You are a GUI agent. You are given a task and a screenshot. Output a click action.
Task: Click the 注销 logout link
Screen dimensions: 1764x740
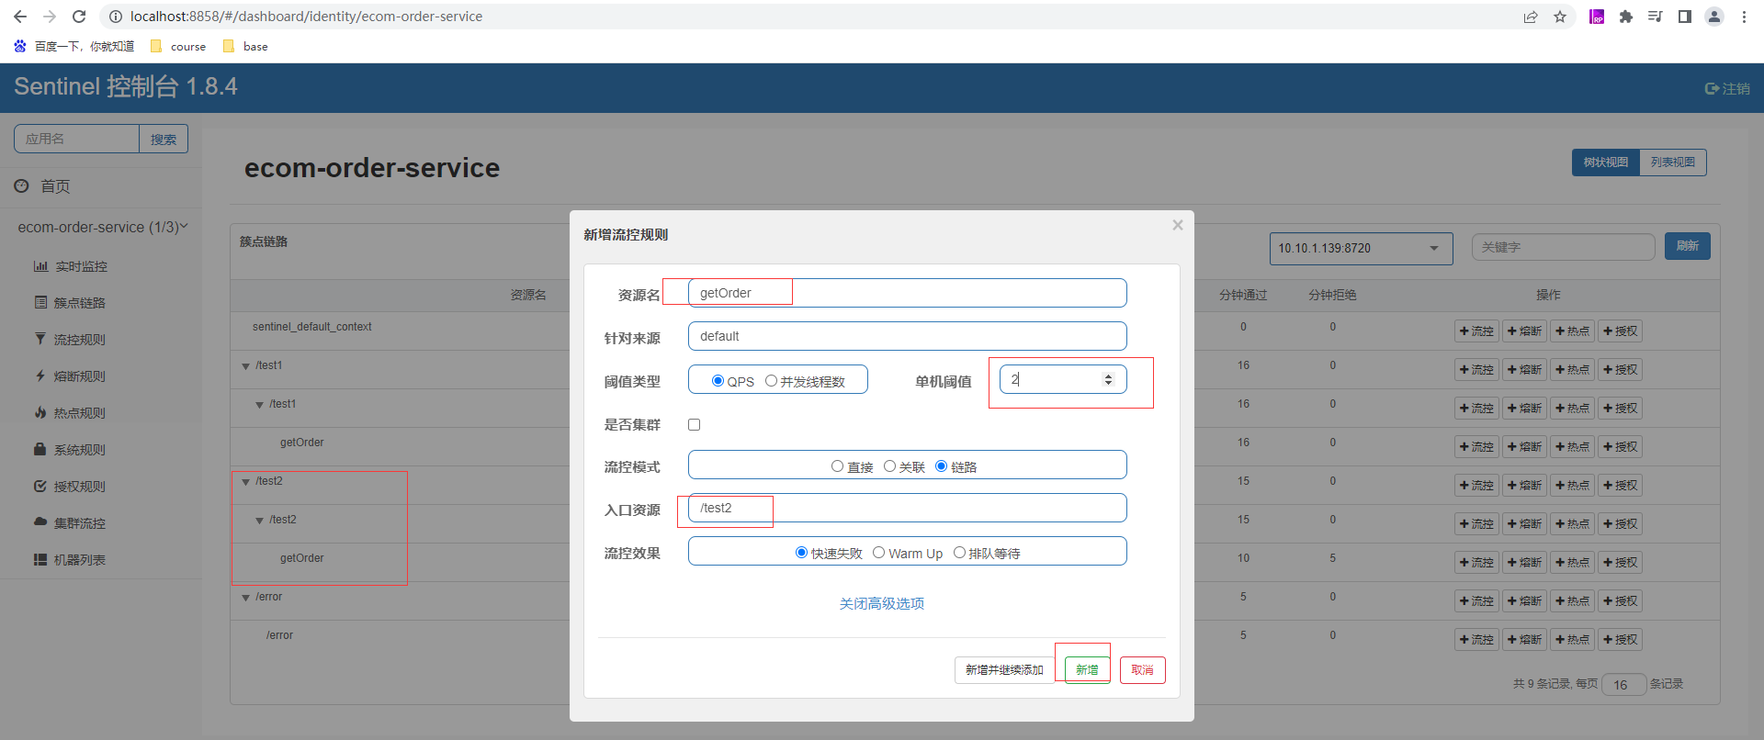1727,89
